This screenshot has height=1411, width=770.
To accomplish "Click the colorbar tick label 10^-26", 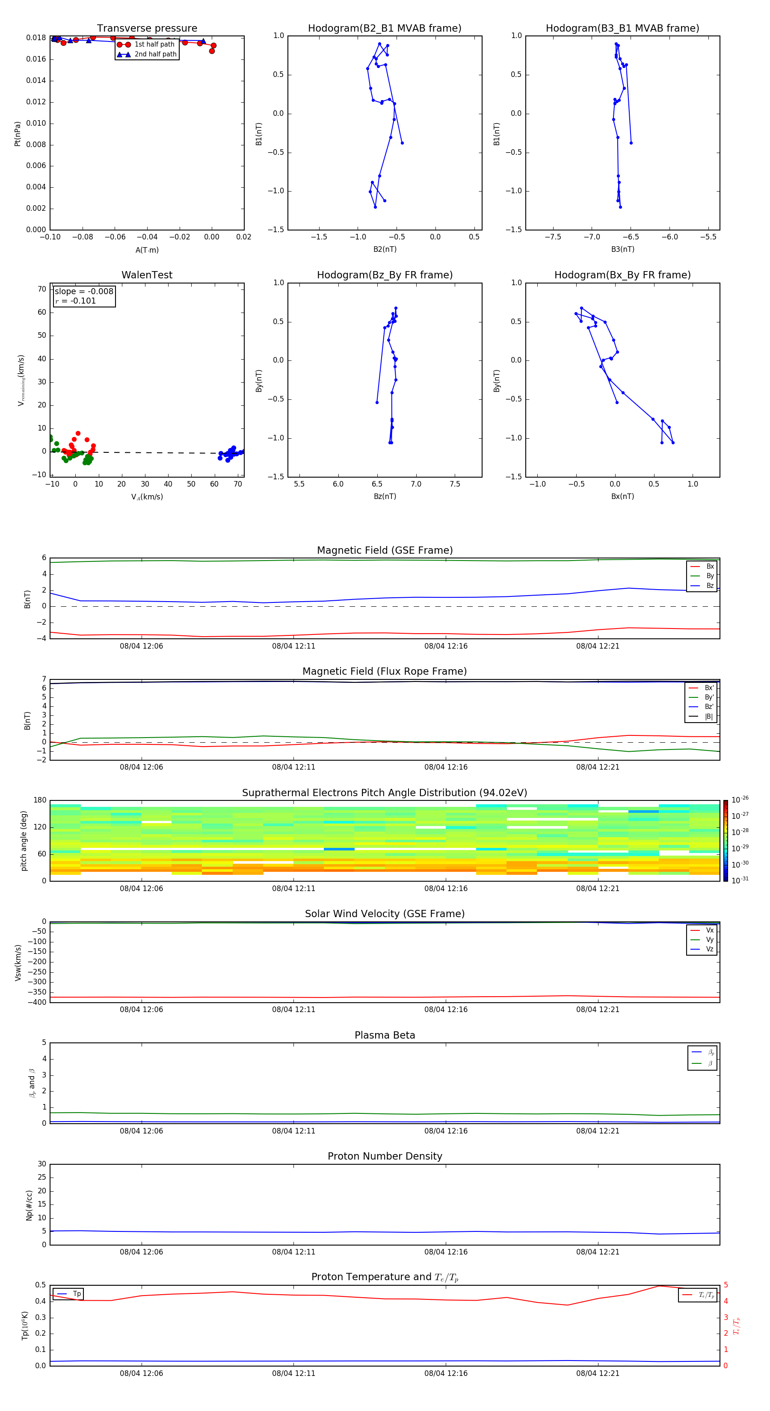I will click(740, 800).
